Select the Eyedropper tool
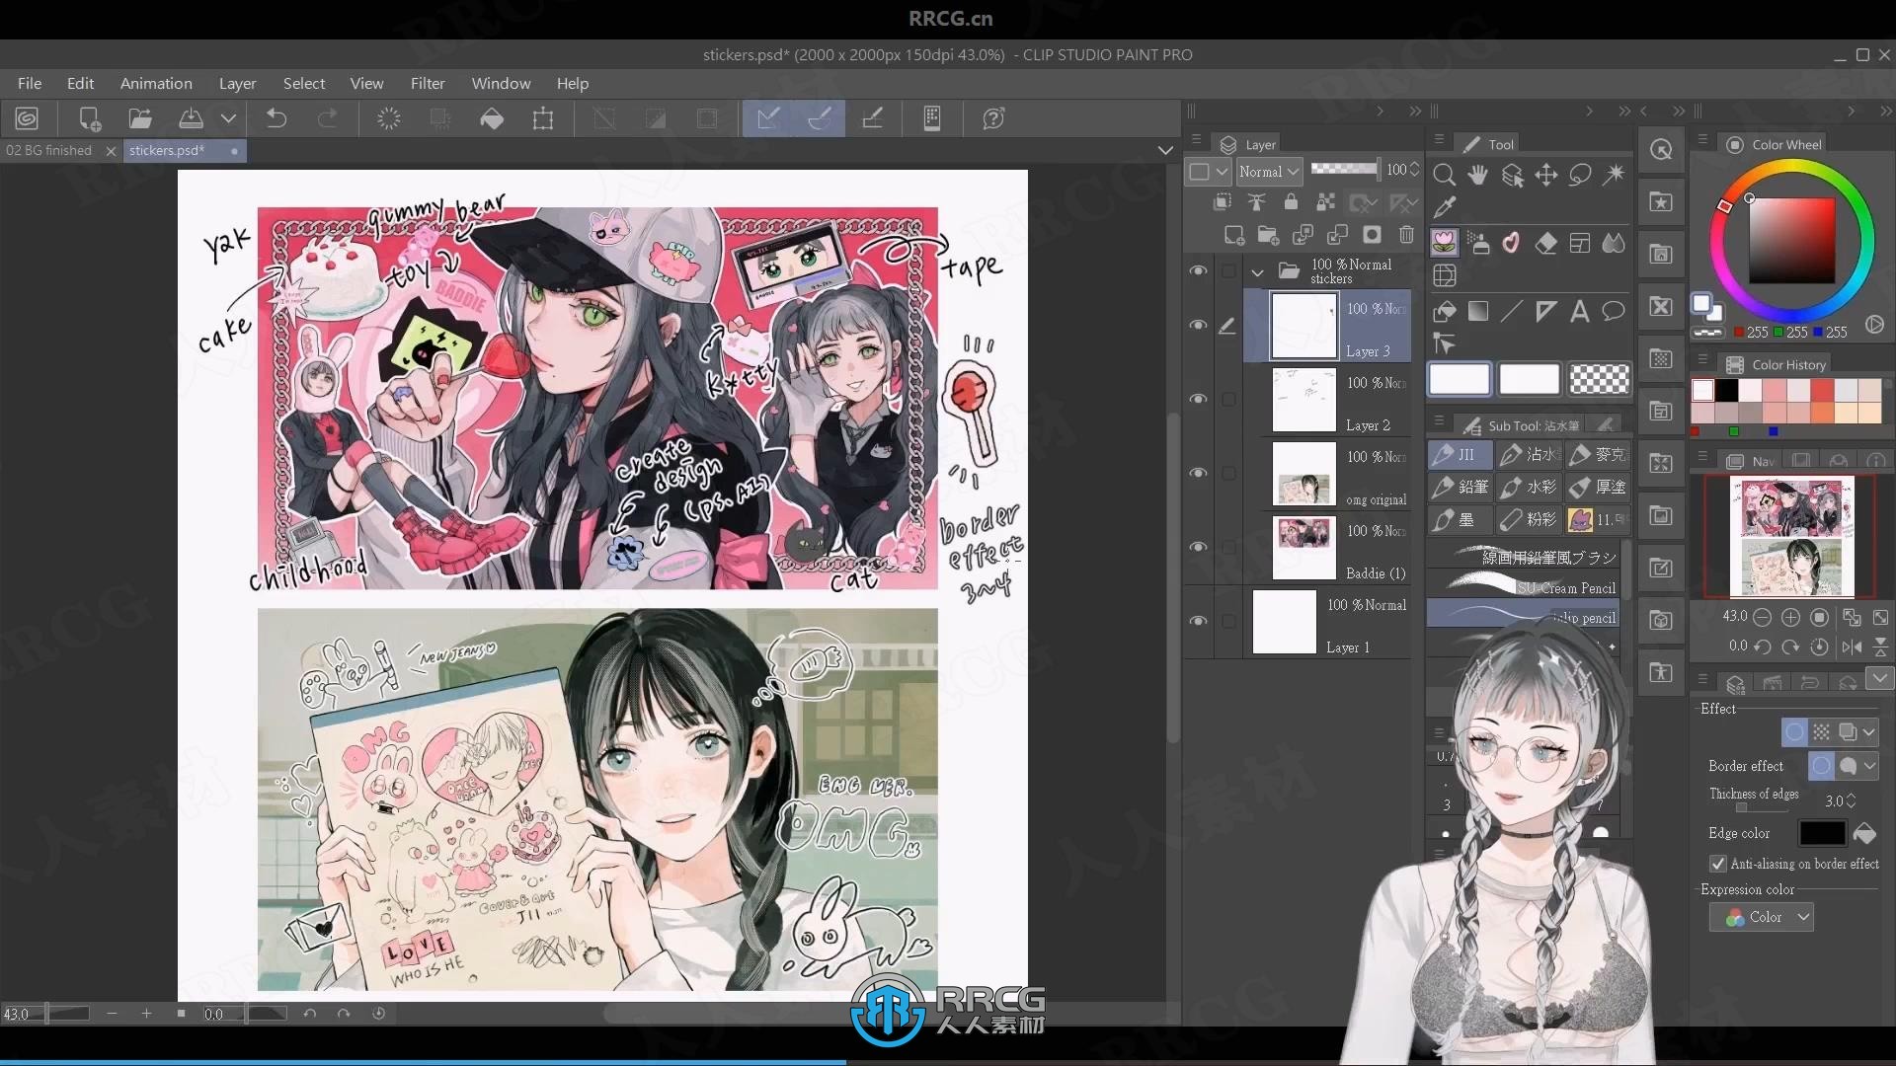 click(x=1444, y=207)
